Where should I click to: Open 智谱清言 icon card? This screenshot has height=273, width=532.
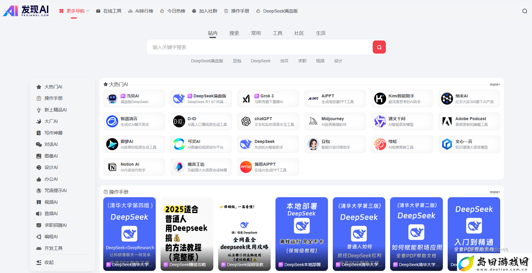pyautogui.click(x=134, y=121)
